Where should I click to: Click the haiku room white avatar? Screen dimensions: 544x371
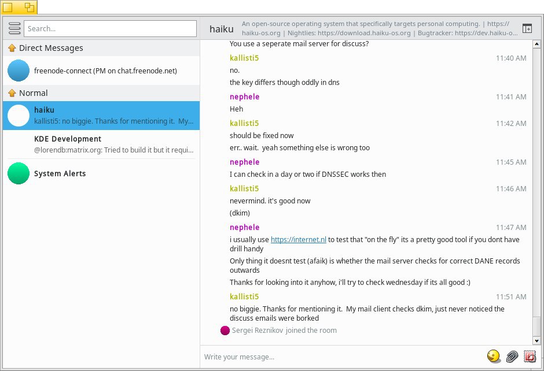[x=19, y=116]
